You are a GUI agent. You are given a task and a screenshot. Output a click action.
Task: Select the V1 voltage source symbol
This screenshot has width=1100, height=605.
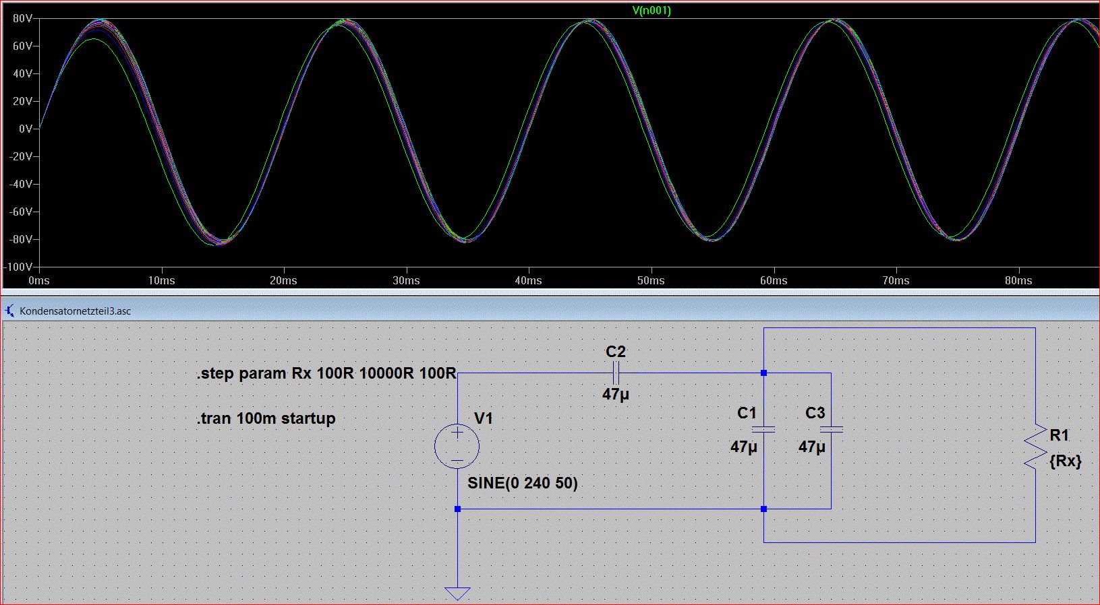click(x=457, y=446)
